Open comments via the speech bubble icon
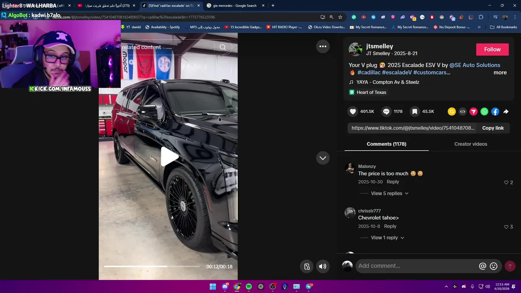Viewport: 521px width, 293px height. (x=386, y=112)
